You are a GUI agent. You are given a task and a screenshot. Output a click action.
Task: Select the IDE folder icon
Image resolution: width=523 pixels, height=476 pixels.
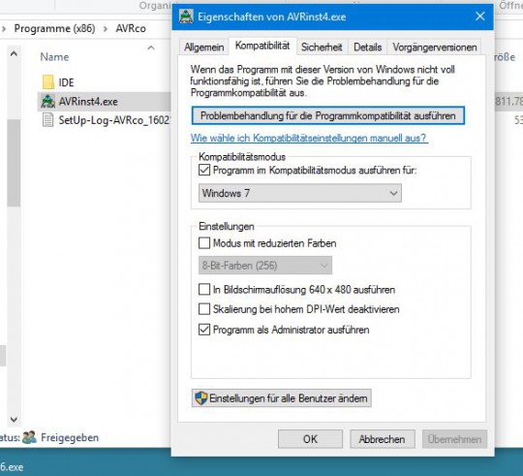(x=48, y=82)
